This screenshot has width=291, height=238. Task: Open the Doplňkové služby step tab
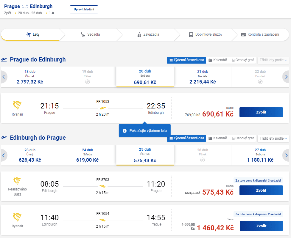(206, 34)
